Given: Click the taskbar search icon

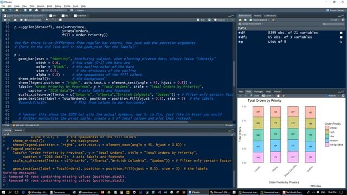Looking at the screenshot, I should [x=10, y=192].
